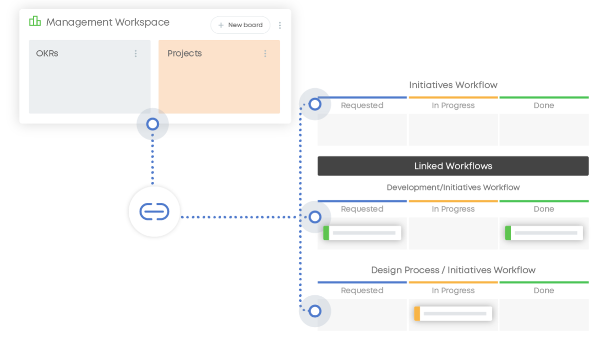
Task: Click Done column header in Design Process workflow
Action: click(544, 290)
